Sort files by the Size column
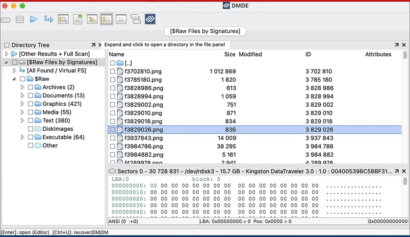This screenshot has height=237, width=410. click(230, 54)
